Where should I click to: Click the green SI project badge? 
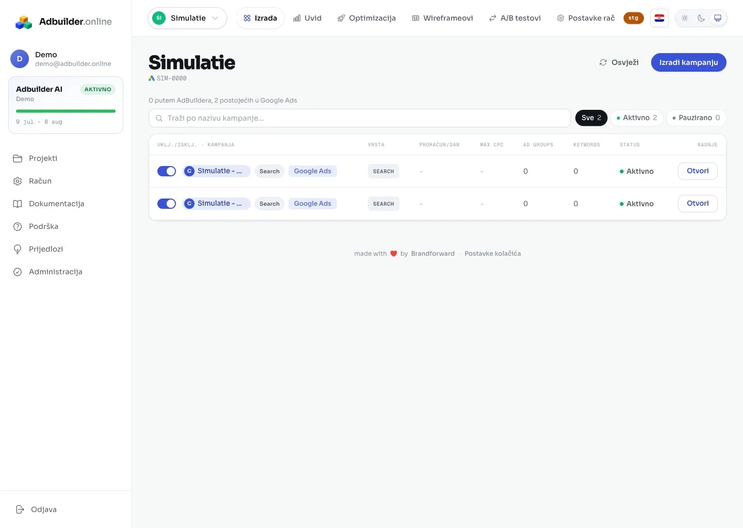pyautogui.click(x=159, y=18)
